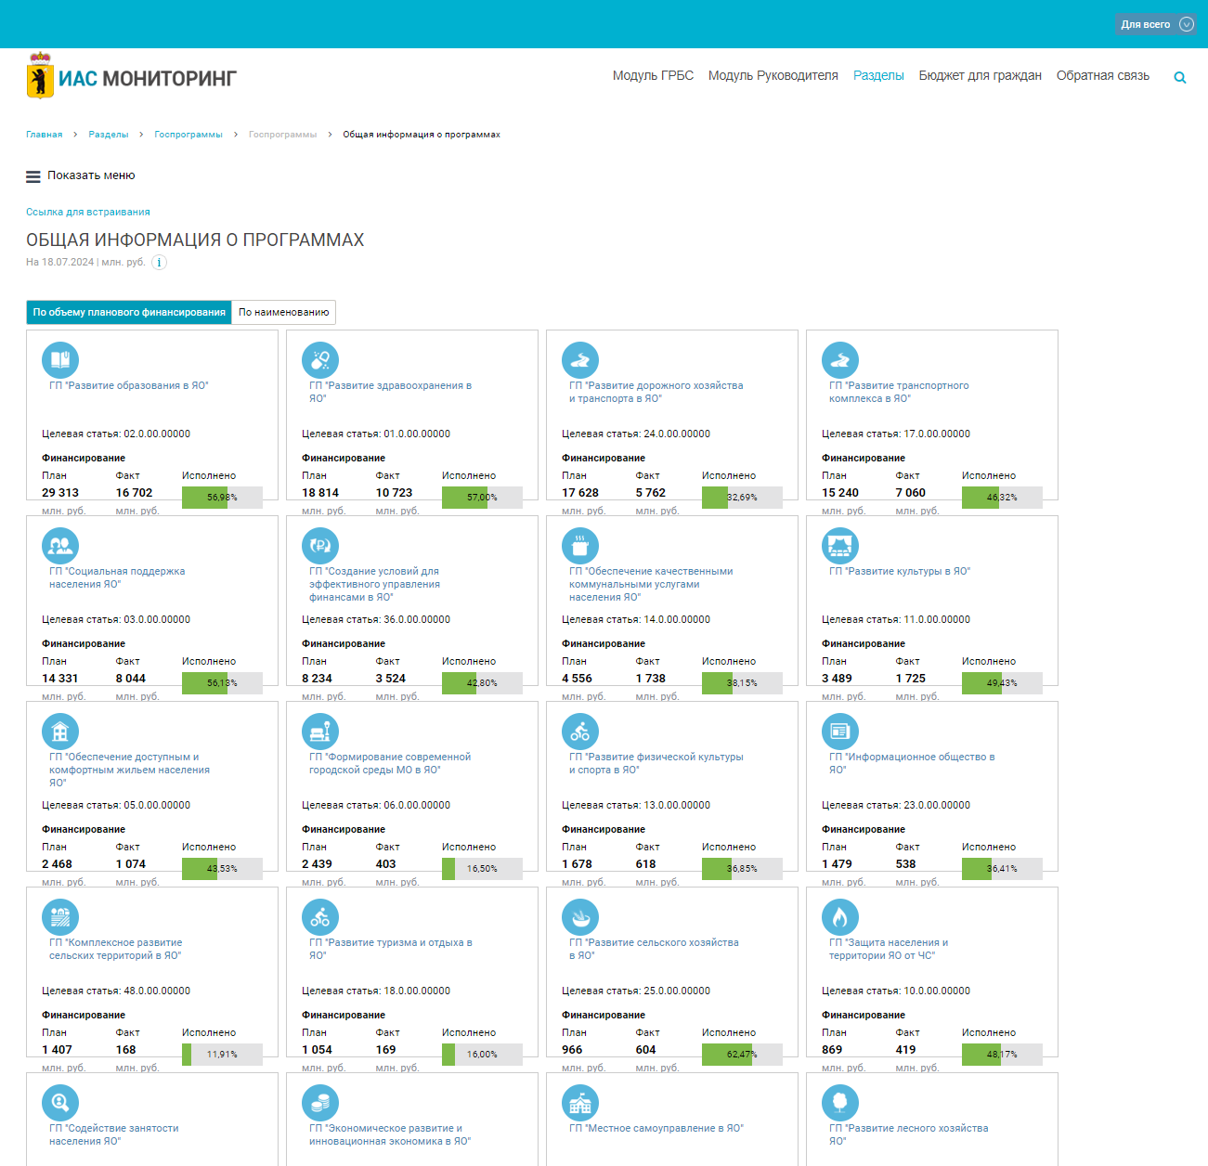The image size is (1208, 1166).
Task: Open the 'Для всего' dropdown at top
Action: 1156,24
